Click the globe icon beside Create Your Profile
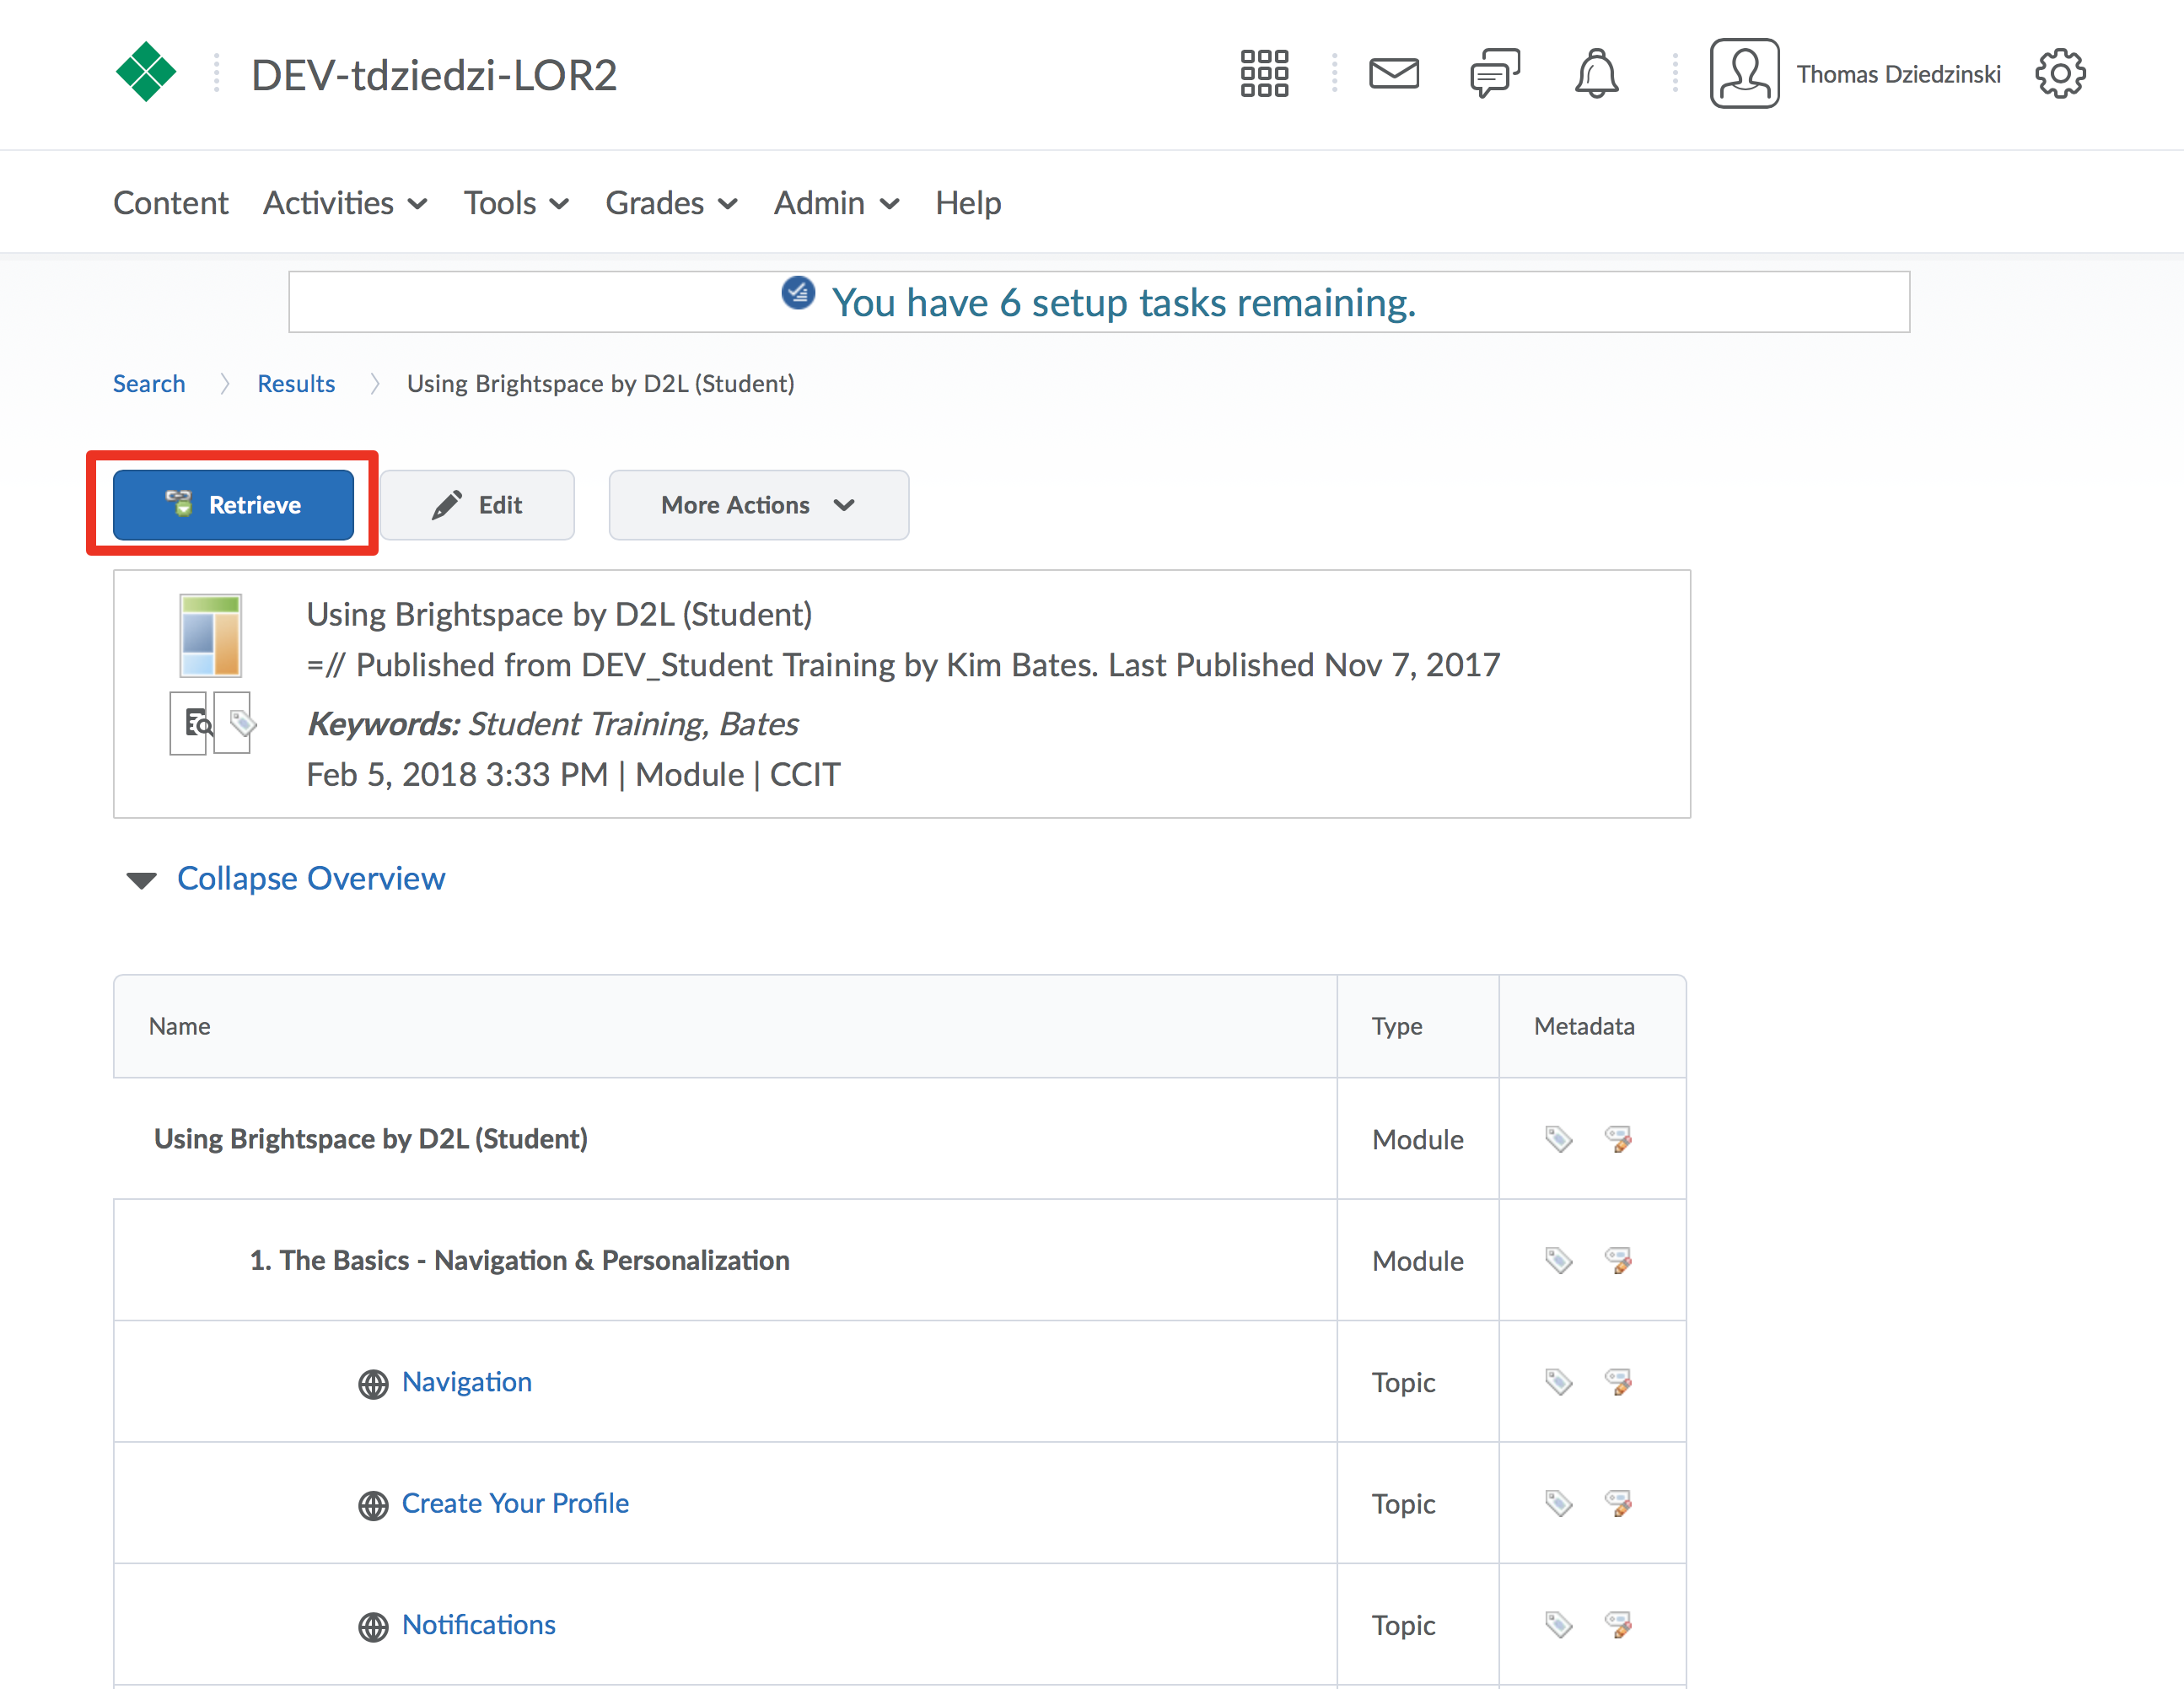 pyautogui.click(x=373, y=1505)
